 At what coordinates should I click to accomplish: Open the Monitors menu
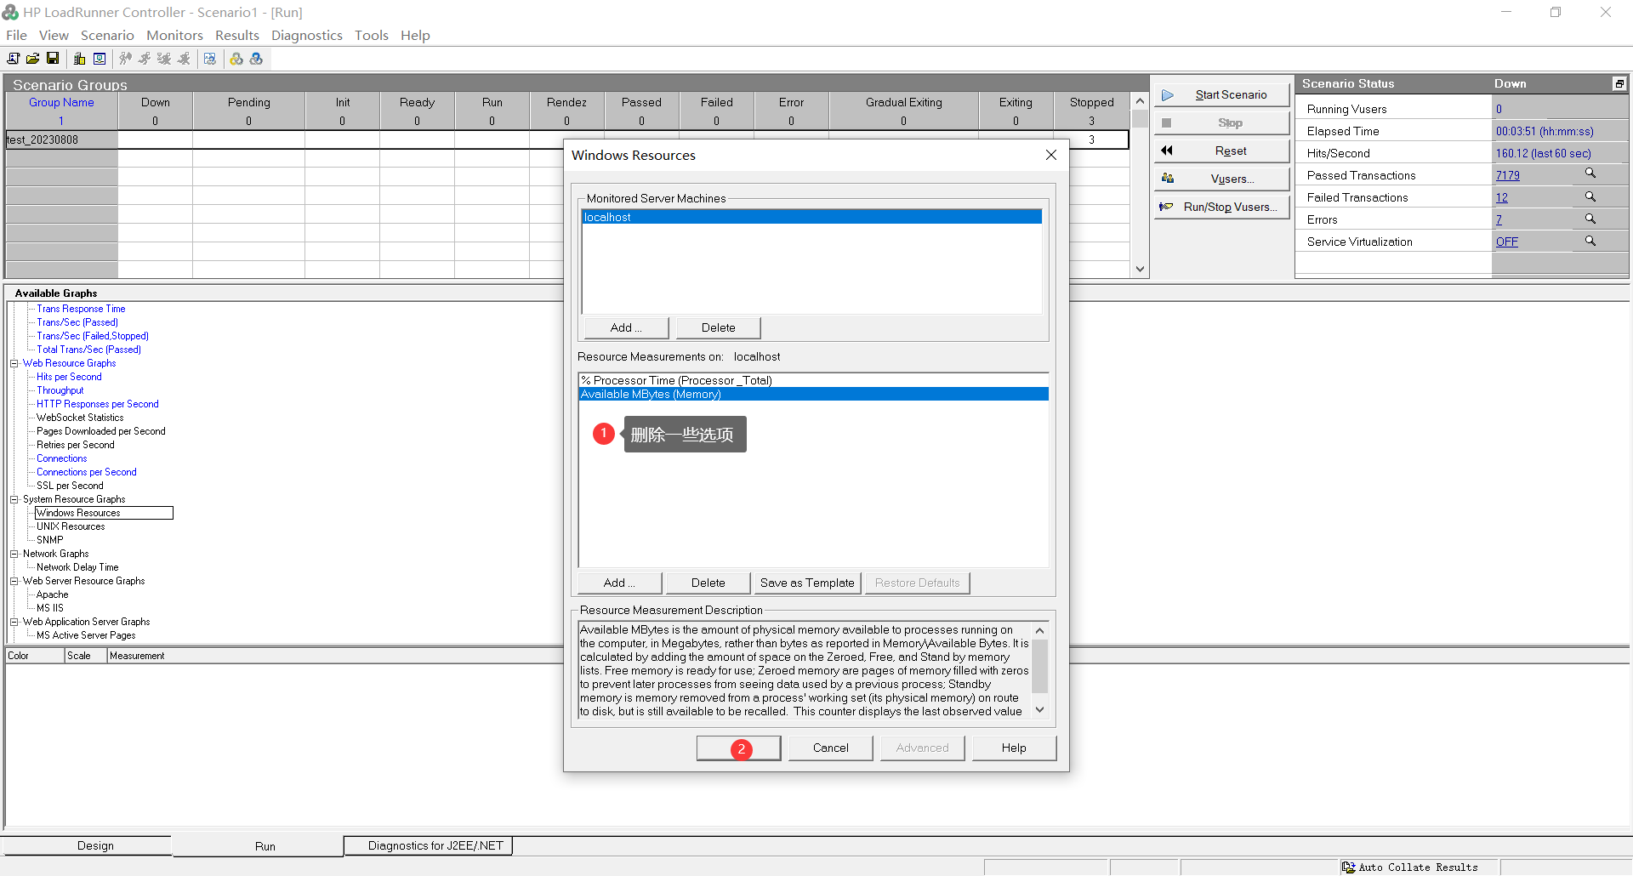[174, 35]
